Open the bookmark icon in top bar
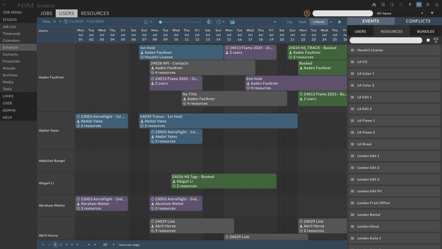This screenshot has width=442, height=249. tap(410, 5)
